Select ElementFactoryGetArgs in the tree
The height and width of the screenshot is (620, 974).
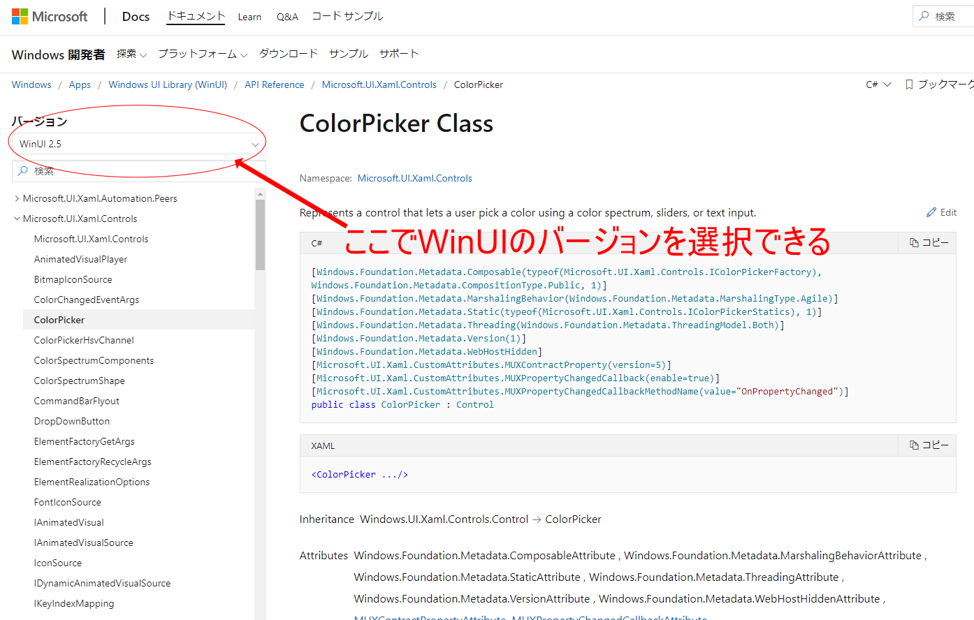coord(85,441)
